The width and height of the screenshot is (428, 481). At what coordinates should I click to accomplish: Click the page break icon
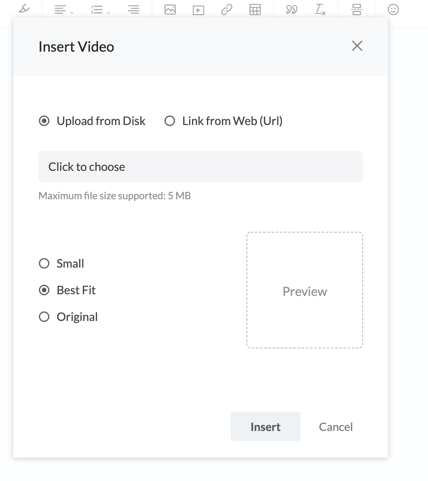(x=357, y=10)
